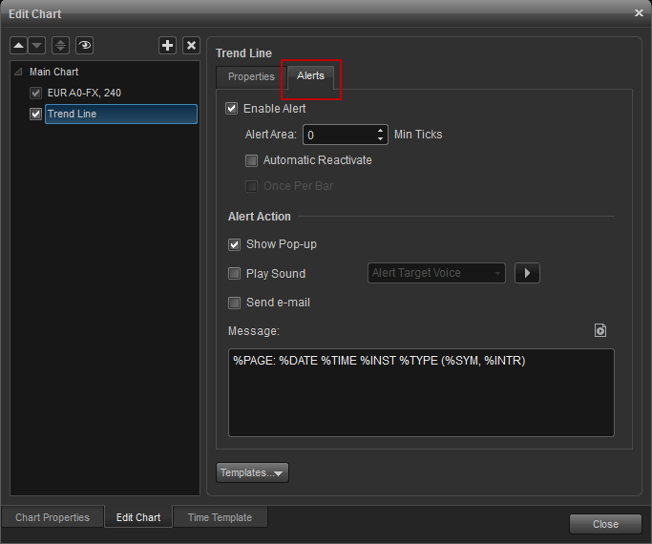Switch to the Properties tab
This screenshot has width=652, height=544.
(x=251, y=77)
